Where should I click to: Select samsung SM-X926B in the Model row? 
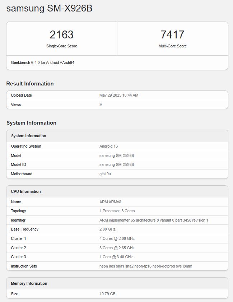[117, 155]
